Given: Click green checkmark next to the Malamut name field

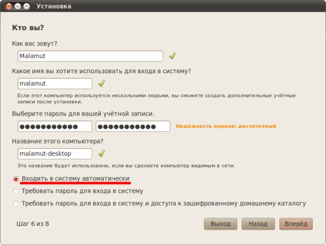Looking at the screenshot, I should point(172,56).
